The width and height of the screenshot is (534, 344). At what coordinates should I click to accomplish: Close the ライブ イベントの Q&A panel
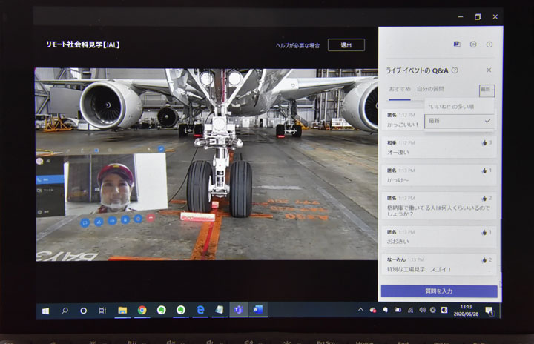488,70
